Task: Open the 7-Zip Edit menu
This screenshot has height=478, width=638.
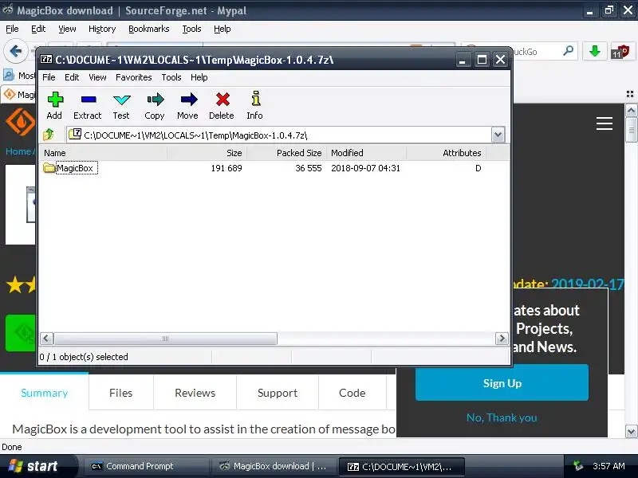Action: (72, 77)
